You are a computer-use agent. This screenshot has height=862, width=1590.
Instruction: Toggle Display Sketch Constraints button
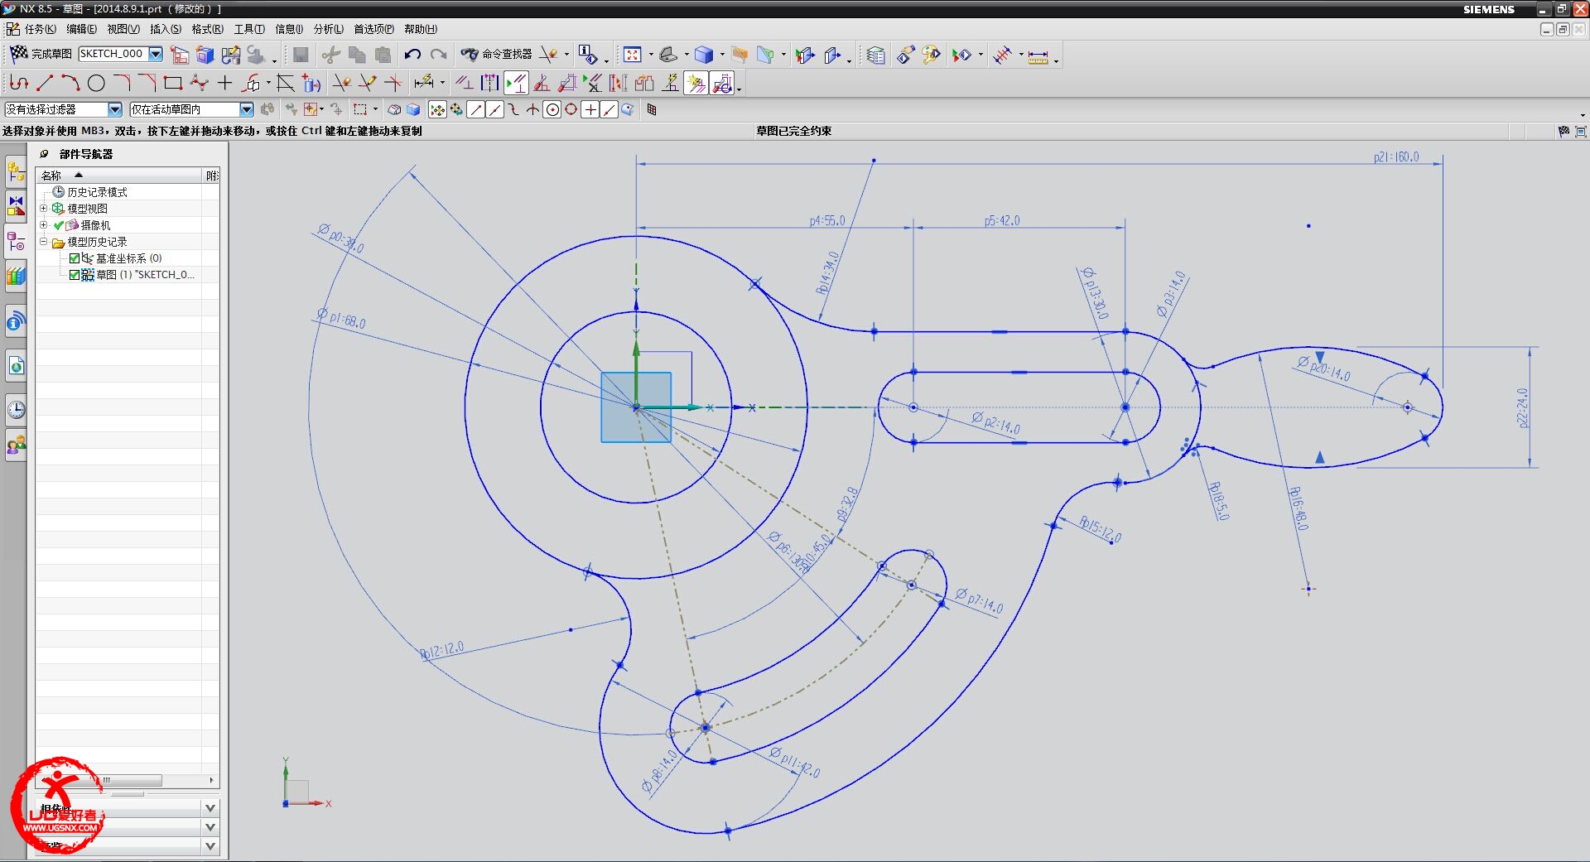coord(515,83)
